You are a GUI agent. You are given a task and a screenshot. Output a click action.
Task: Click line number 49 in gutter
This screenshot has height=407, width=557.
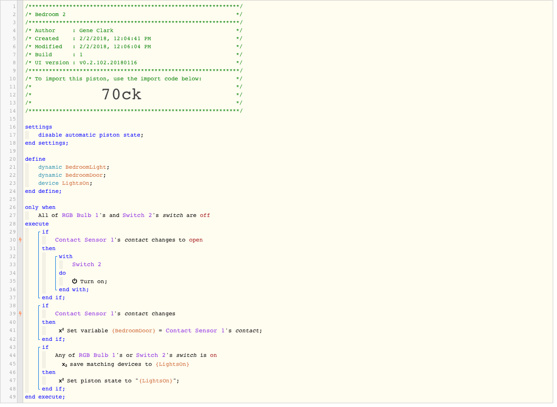[x=12, y=397]
